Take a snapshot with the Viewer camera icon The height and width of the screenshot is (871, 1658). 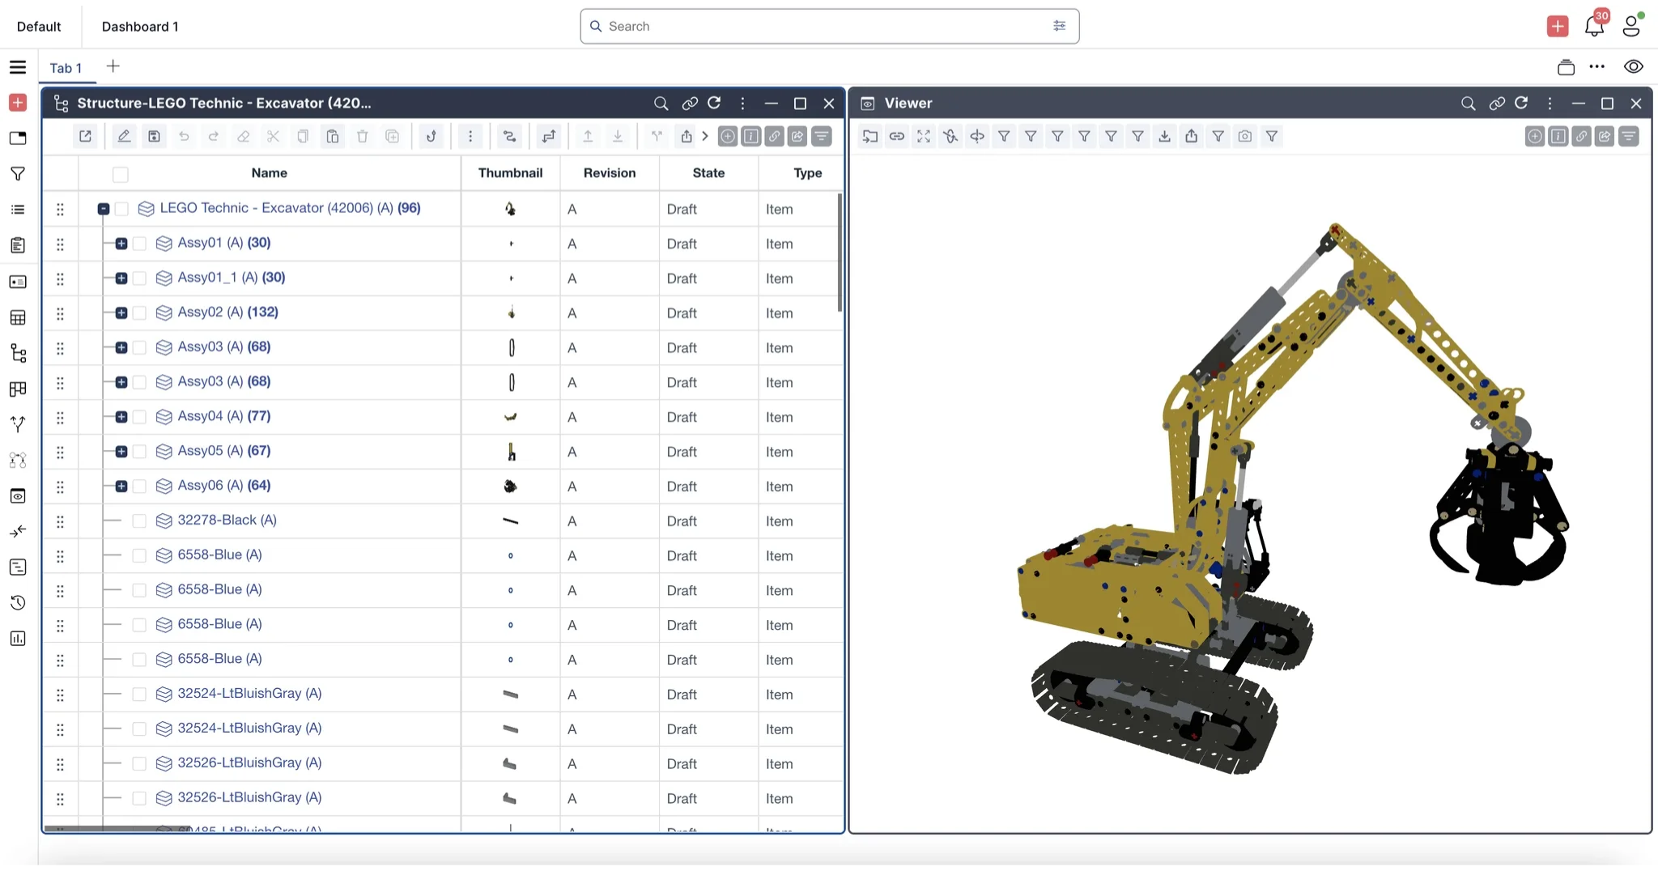[1244, 137]
